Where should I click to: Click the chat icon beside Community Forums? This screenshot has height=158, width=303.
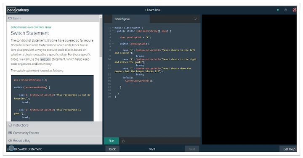(10, 133)
